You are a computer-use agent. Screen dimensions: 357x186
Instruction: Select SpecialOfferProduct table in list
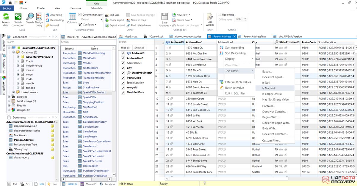tap(94, 92)
